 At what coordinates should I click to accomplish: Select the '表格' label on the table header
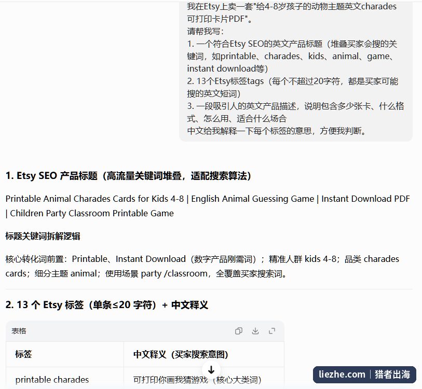(19, 331)
